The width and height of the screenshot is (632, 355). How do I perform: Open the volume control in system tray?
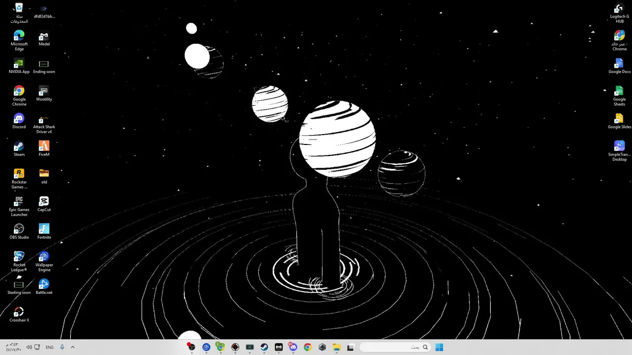(x=29, y=347)
